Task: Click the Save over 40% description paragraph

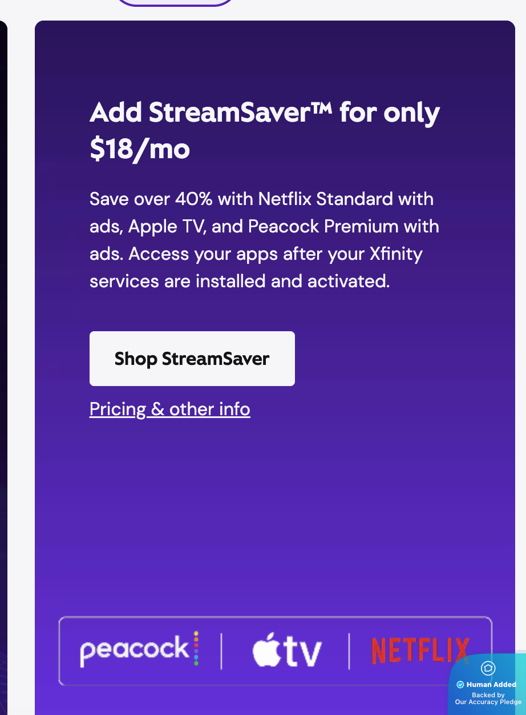Action: (264, 240)
